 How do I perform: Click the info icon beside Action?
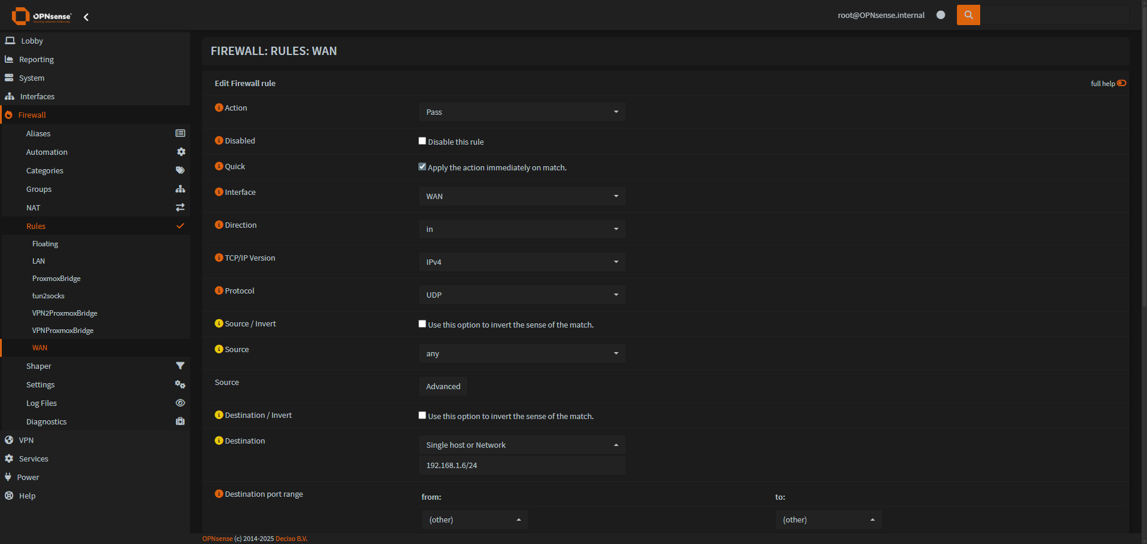point(219,108)
